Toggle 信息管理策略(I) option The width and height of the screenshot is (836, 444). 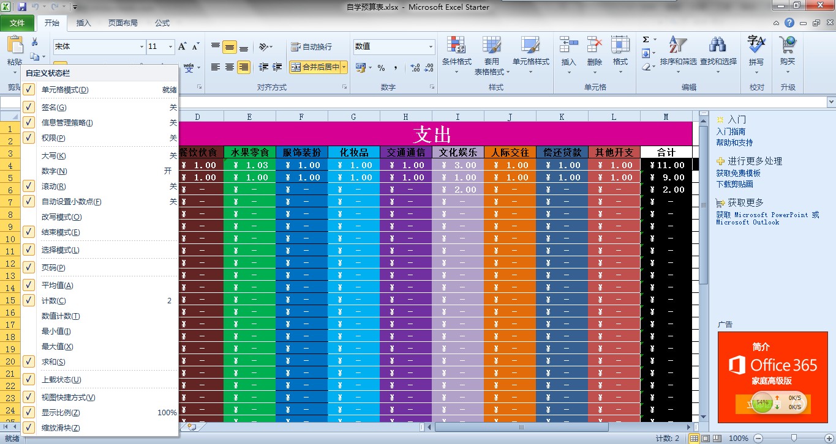click(x=100, y=122)
